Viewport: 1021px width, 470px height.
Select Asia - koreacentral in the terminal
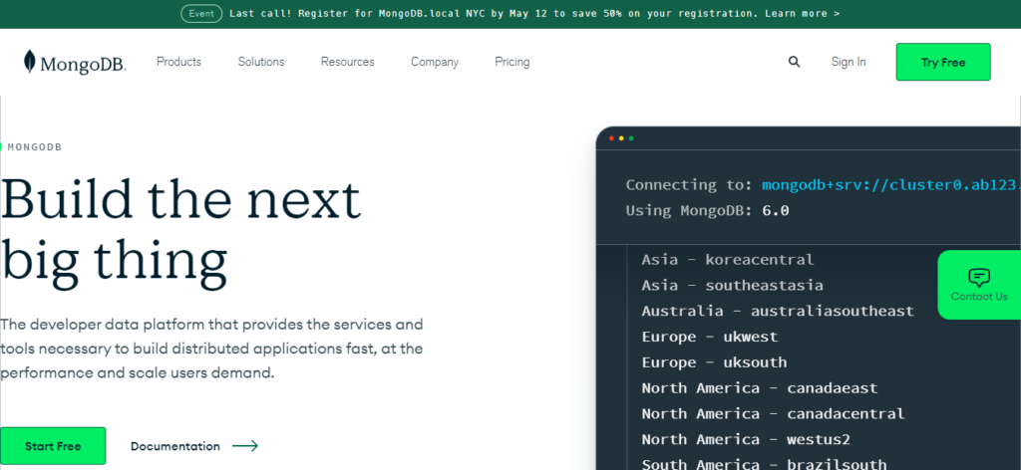(727, 259)
